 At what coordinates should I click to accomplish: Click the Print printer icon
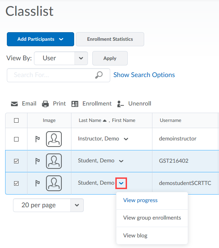tap(45, 104)
